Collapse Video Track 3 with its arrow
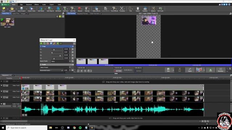This screenshot has width=232, height=130. pyautogui.click(x=1, y=86)
